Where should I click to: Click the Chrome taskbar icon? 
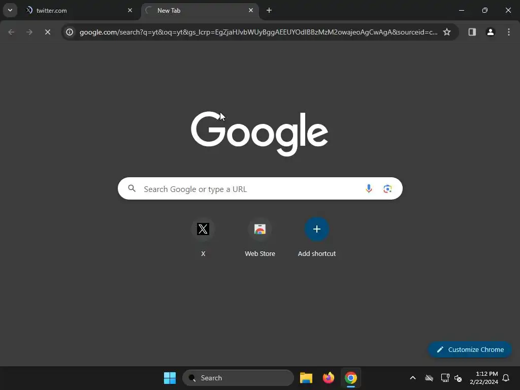pyautogui.click(x=351, y=378)
